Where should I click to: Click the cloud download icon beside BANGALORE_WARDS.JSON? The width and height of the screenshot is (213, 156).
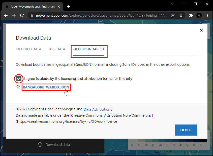click(x=18, y=87)
